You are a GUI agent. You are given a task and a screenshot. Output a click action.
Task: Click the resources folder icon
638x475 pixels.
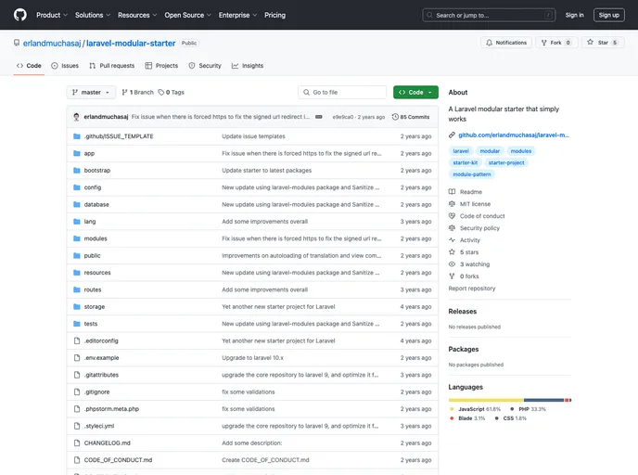click(x=76, y=273)
